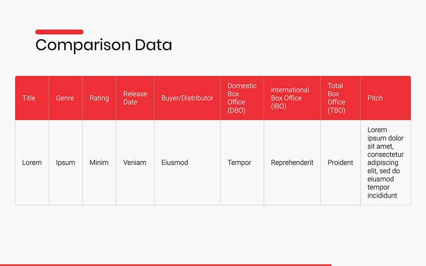
Task: Select the Eiusmod distributor cell
Action: tap(175, 163)
